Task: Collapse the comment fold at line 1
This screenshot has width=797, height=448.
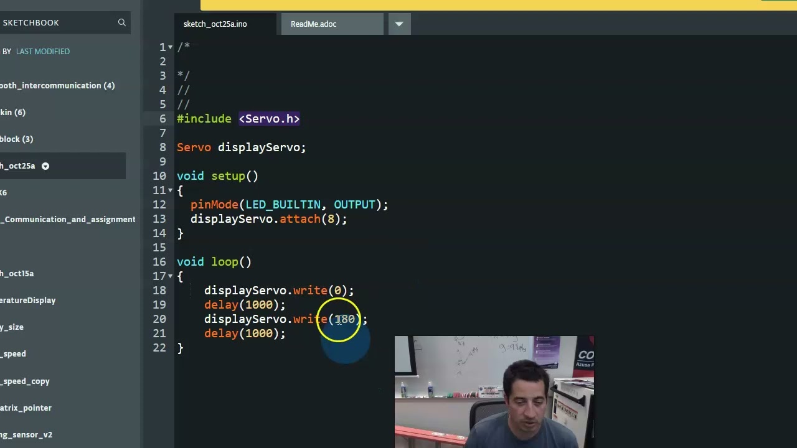Action: pyautogui.click(x=170, y=47)
